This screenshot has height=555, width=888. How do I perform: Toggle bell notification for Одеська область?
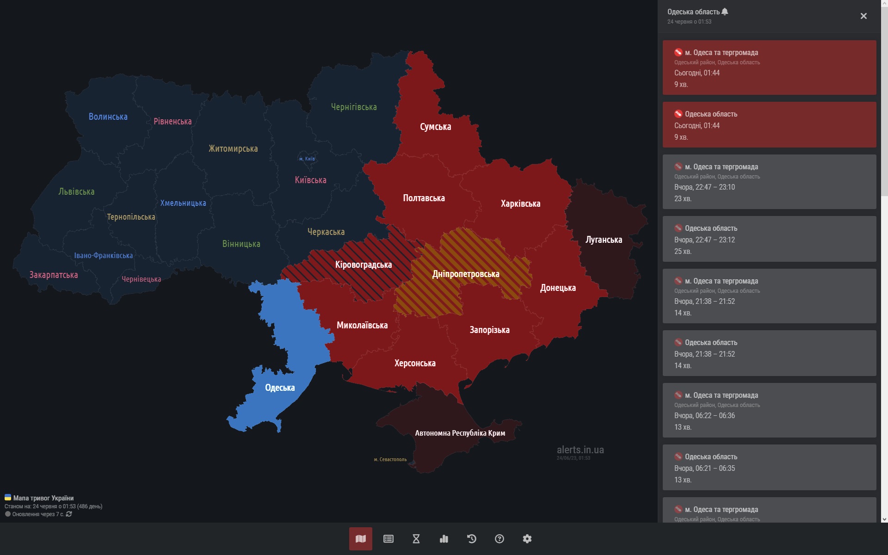coord(725,12)
